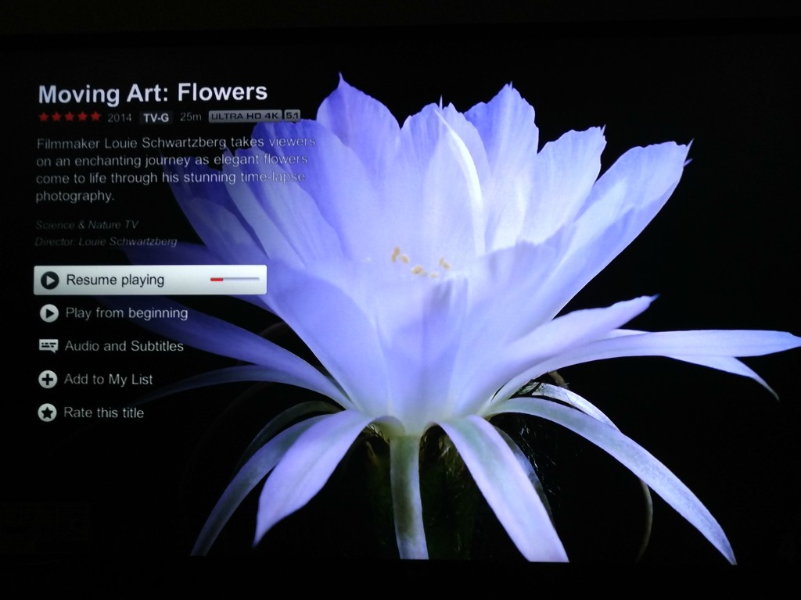Image resolution: width=801 pixels, height=600 pixels.
Task: Click the 5.1 audio badge
Action: tap(292, 116)
